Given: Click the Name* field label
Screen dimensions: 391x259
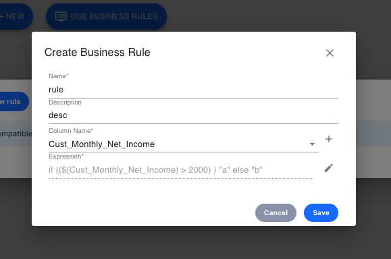Looking at the screenshot, I should (x=58, y=76).
